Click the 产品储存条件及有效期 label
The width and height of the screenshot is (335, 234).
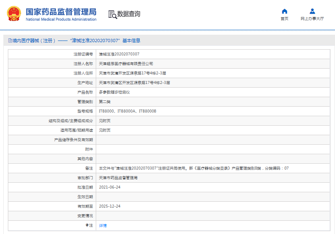coord(73,140)
